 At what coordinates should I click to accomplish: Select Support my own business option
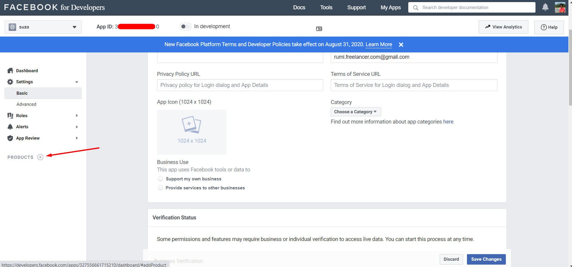point(160,179)
